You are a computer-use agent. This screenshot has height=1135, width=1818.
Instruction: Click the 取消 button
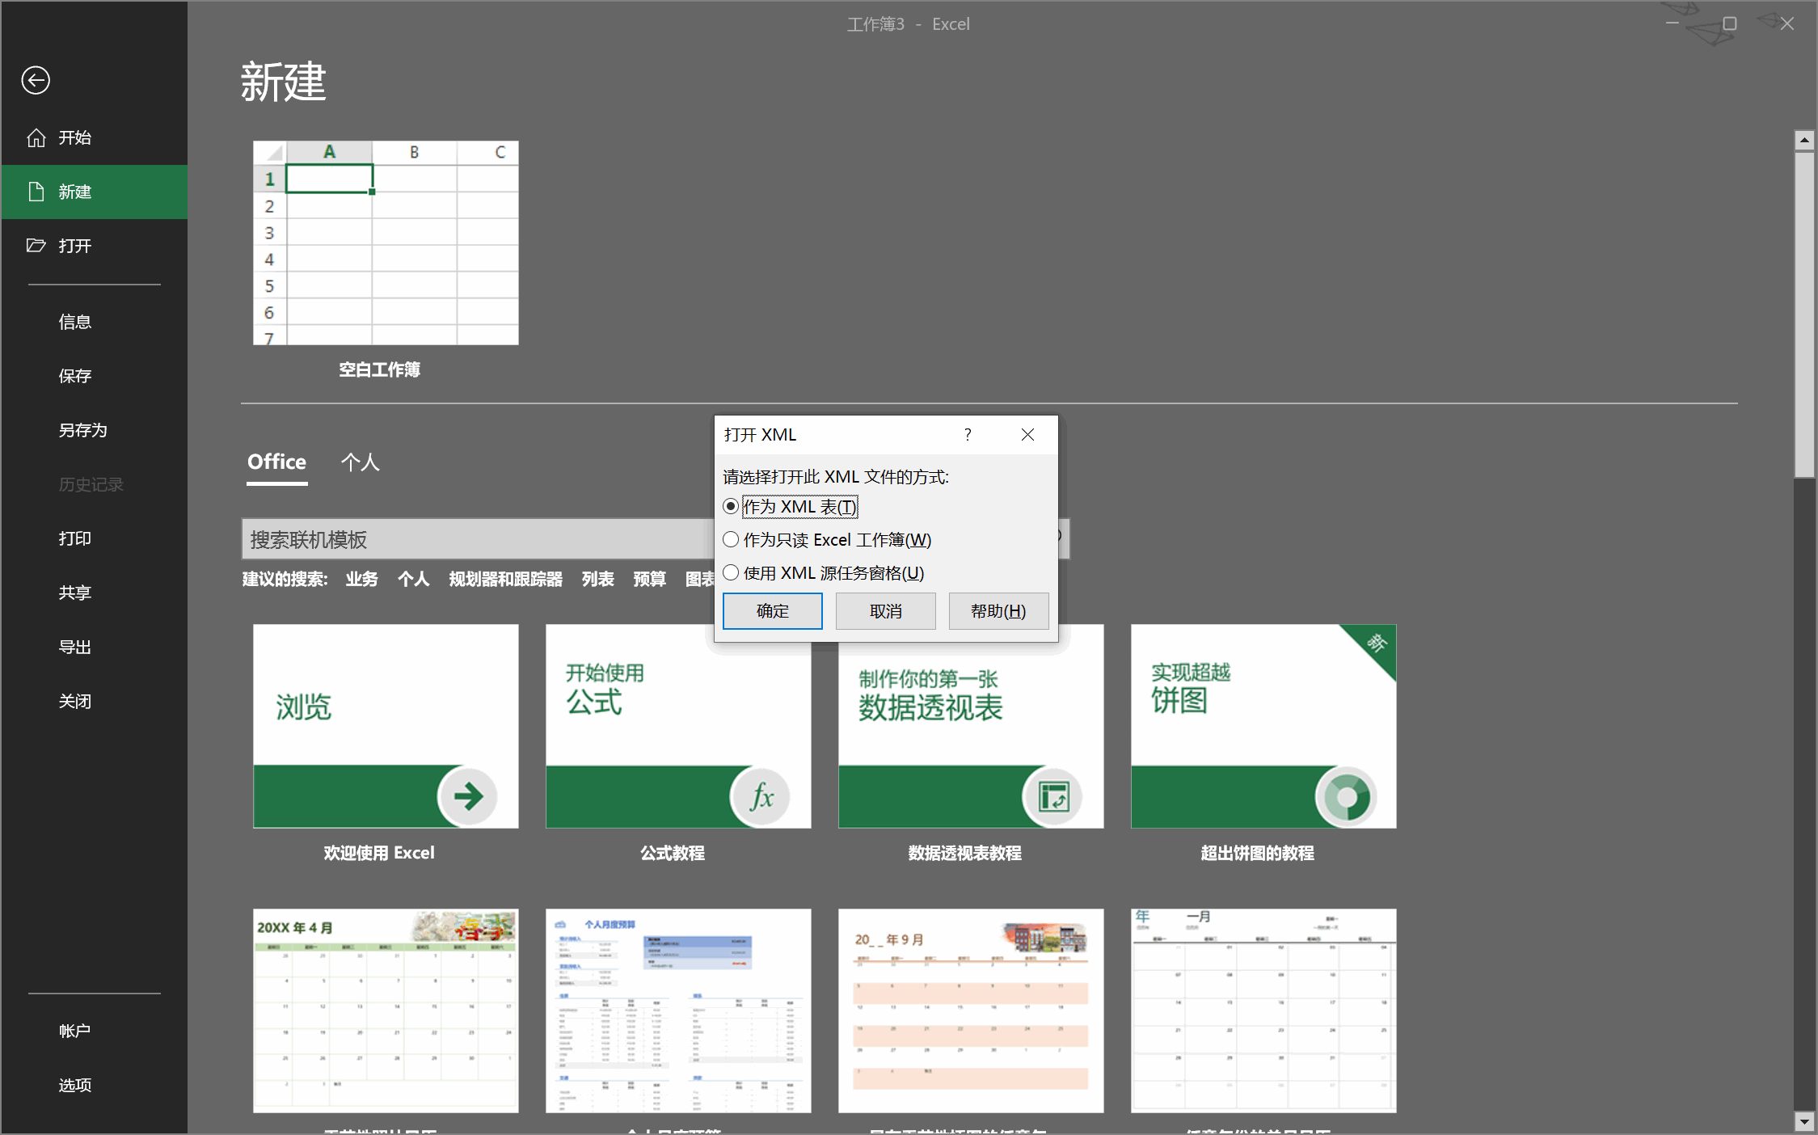[x=885, y=611]
